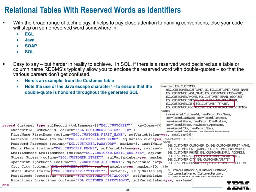The image size is (256, 192).
Task: Click 'double-quote is honored throughout the generated SQL'
Action: coord(81,92)
